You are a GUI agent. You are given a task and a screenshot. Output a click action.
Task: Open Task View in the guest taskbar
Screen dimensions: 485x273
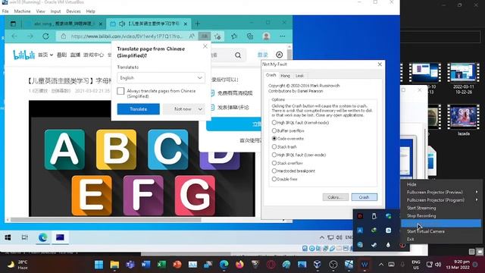tap(25, 237)
